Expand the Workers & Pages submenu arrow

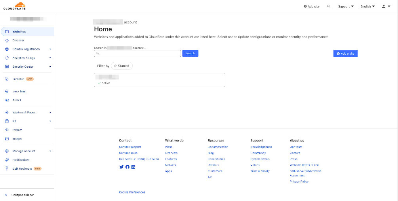50,113
